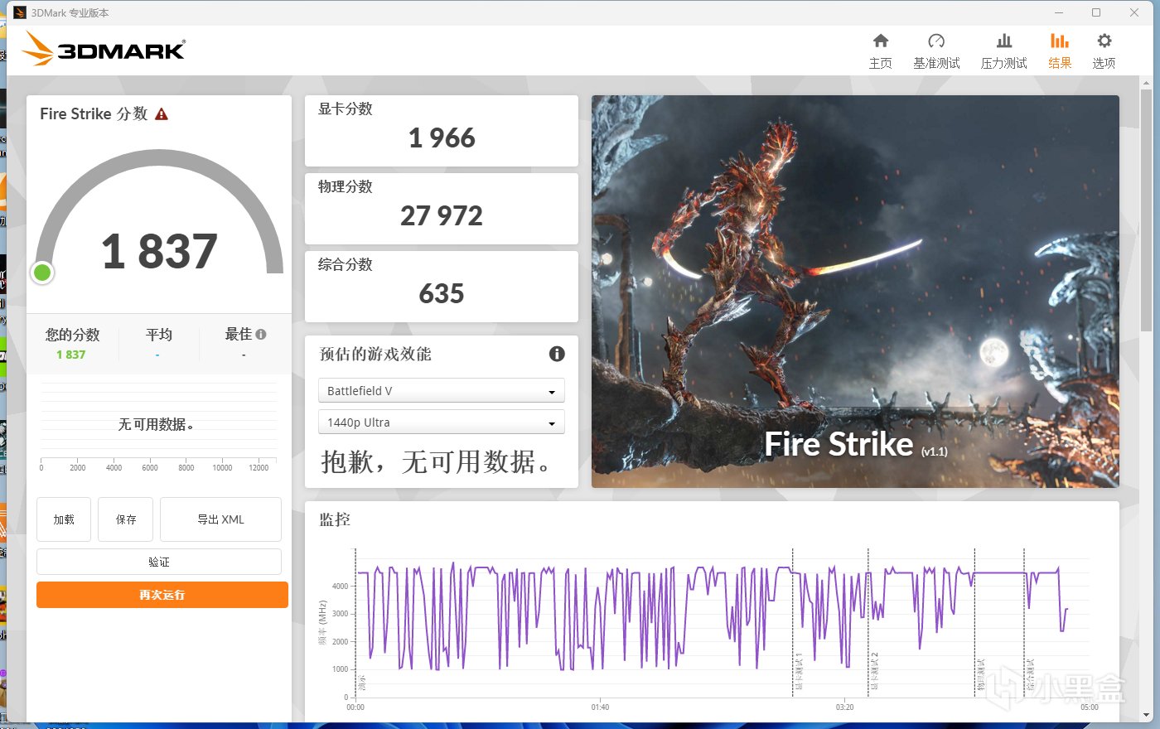Click the info icon next to 最佳
This screenshot has height=729, width=1160.
tap(261, 335)
